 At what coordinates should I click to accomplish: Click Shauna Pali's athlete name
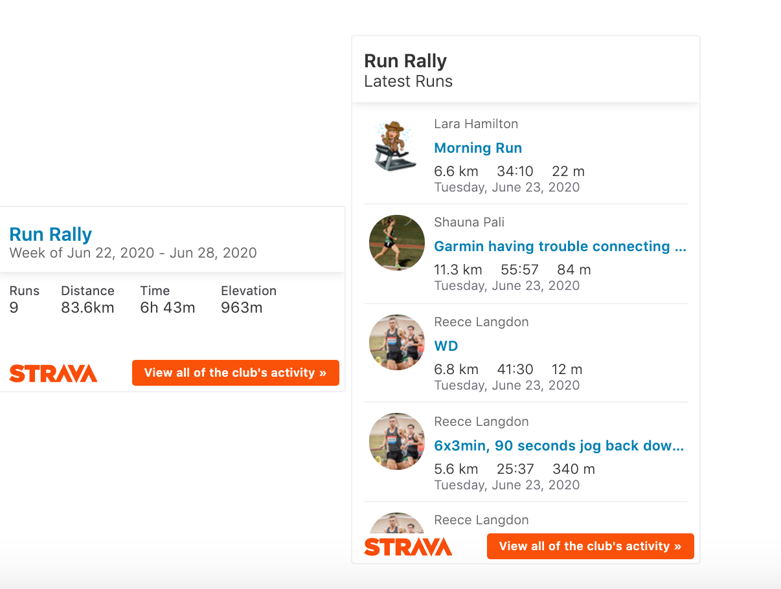click(x=469, y=222)
